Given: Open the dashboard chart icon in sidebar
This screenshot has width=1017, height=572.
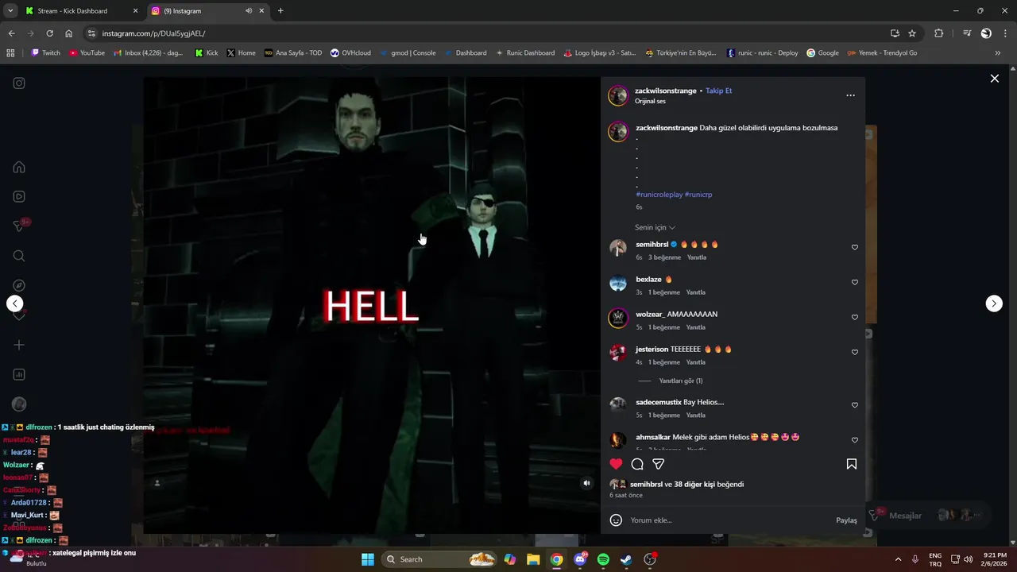Looking at the screenshot, I should [19, 374].
